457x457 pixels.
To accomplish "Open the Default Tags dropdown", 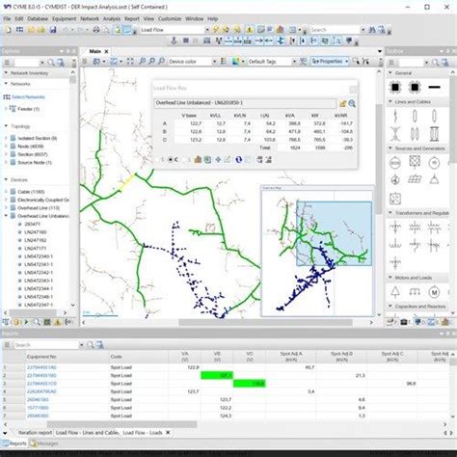I will coord(294,62).
